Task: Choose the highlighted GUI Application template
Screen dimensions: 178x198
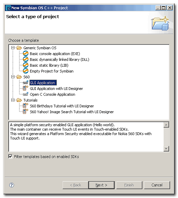Action: coord(43,83)
